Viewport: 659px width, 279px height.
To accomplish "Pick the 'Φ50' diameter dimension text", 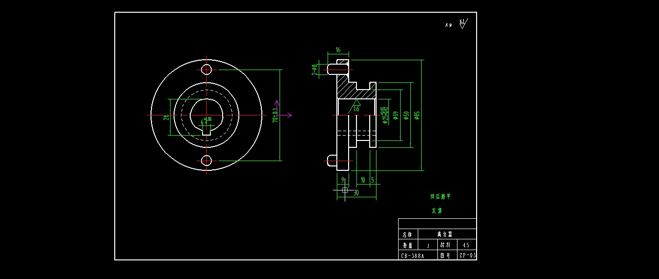I will (x=406, y=115).
